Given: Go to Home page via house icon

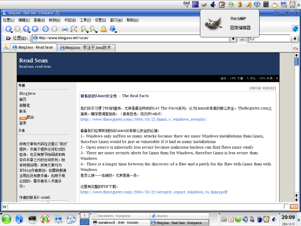Looking at the screenshot, I should pos(35,29).
